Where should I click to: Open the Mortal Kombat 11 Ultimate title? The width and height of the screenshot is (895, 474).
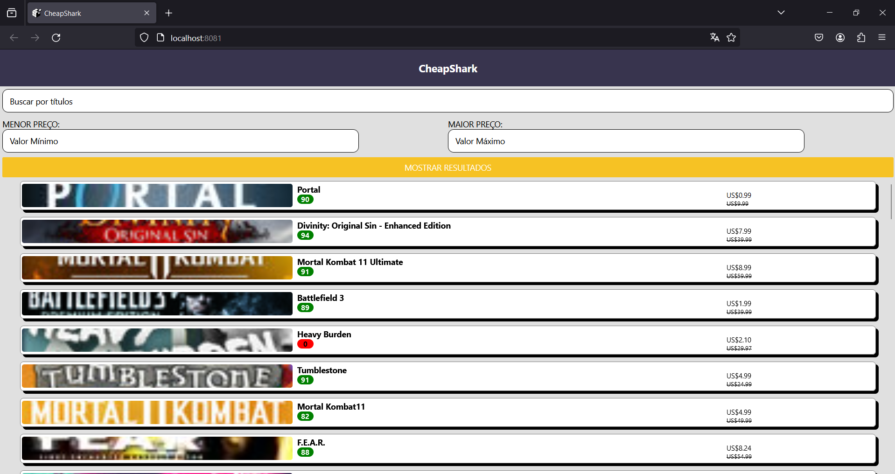click(x=350, y=262)
